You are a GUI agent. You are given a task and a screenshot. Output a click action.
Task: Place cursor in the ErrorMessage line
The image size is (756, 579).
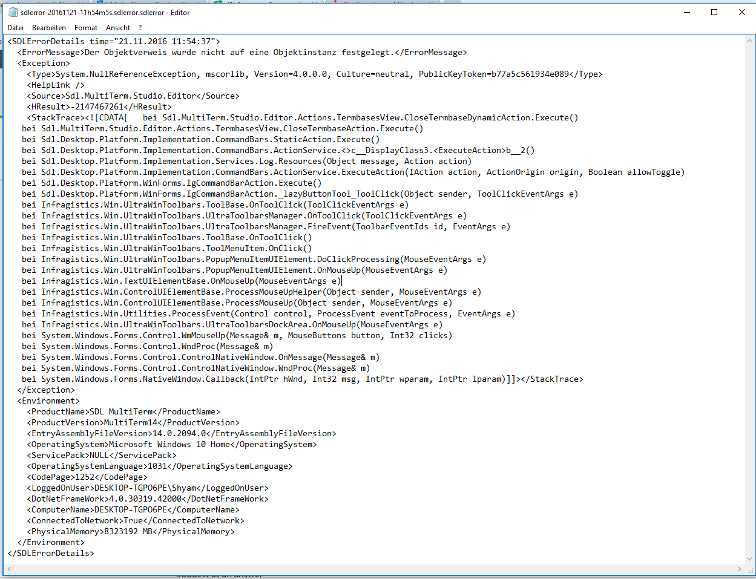click(x=242, y=53)
